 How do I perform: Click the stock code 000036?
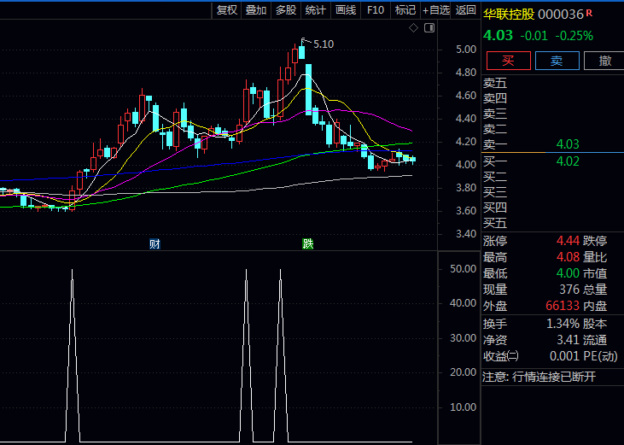pyautogui.click(x=560, y=15)
